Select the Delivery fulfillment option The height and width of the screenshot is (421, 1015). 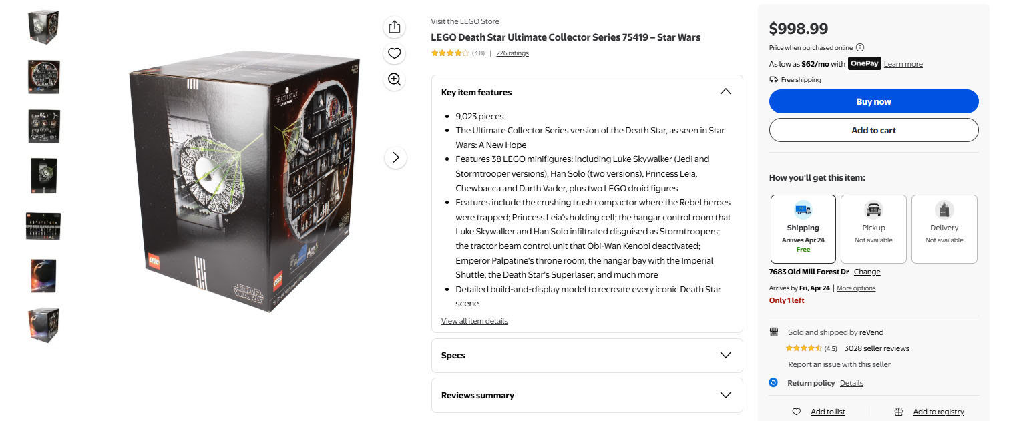944,229
